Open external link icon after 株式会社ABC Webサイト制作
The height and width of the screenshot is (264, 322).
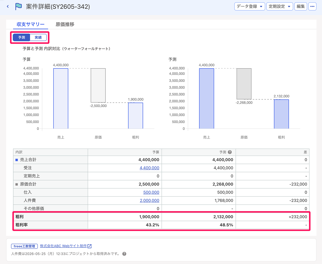pyautogui.click(x=89, y=246)
